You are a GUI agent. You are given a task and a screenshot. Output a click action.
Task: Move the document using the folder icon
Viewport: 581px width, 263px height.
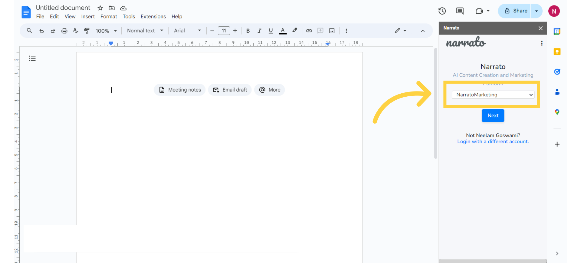point(112,8)
